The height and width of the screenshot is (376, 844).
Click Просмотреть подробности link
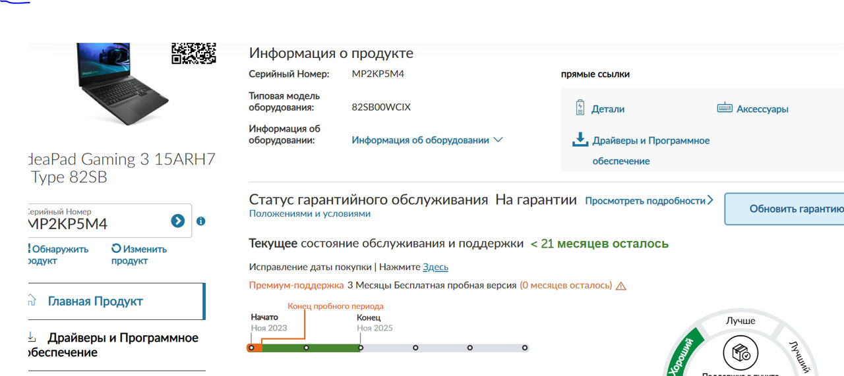click(x=649, y=200)
